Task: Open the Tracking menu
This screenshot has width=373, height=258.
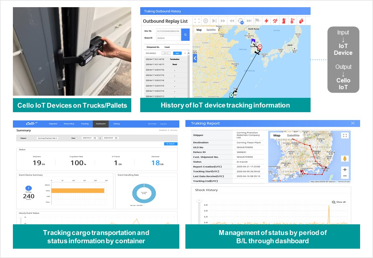Action: [x=85, y=124]
